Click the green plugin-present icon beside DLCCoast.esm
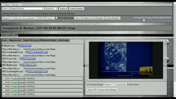176x99 pixels. pos(18,59)
